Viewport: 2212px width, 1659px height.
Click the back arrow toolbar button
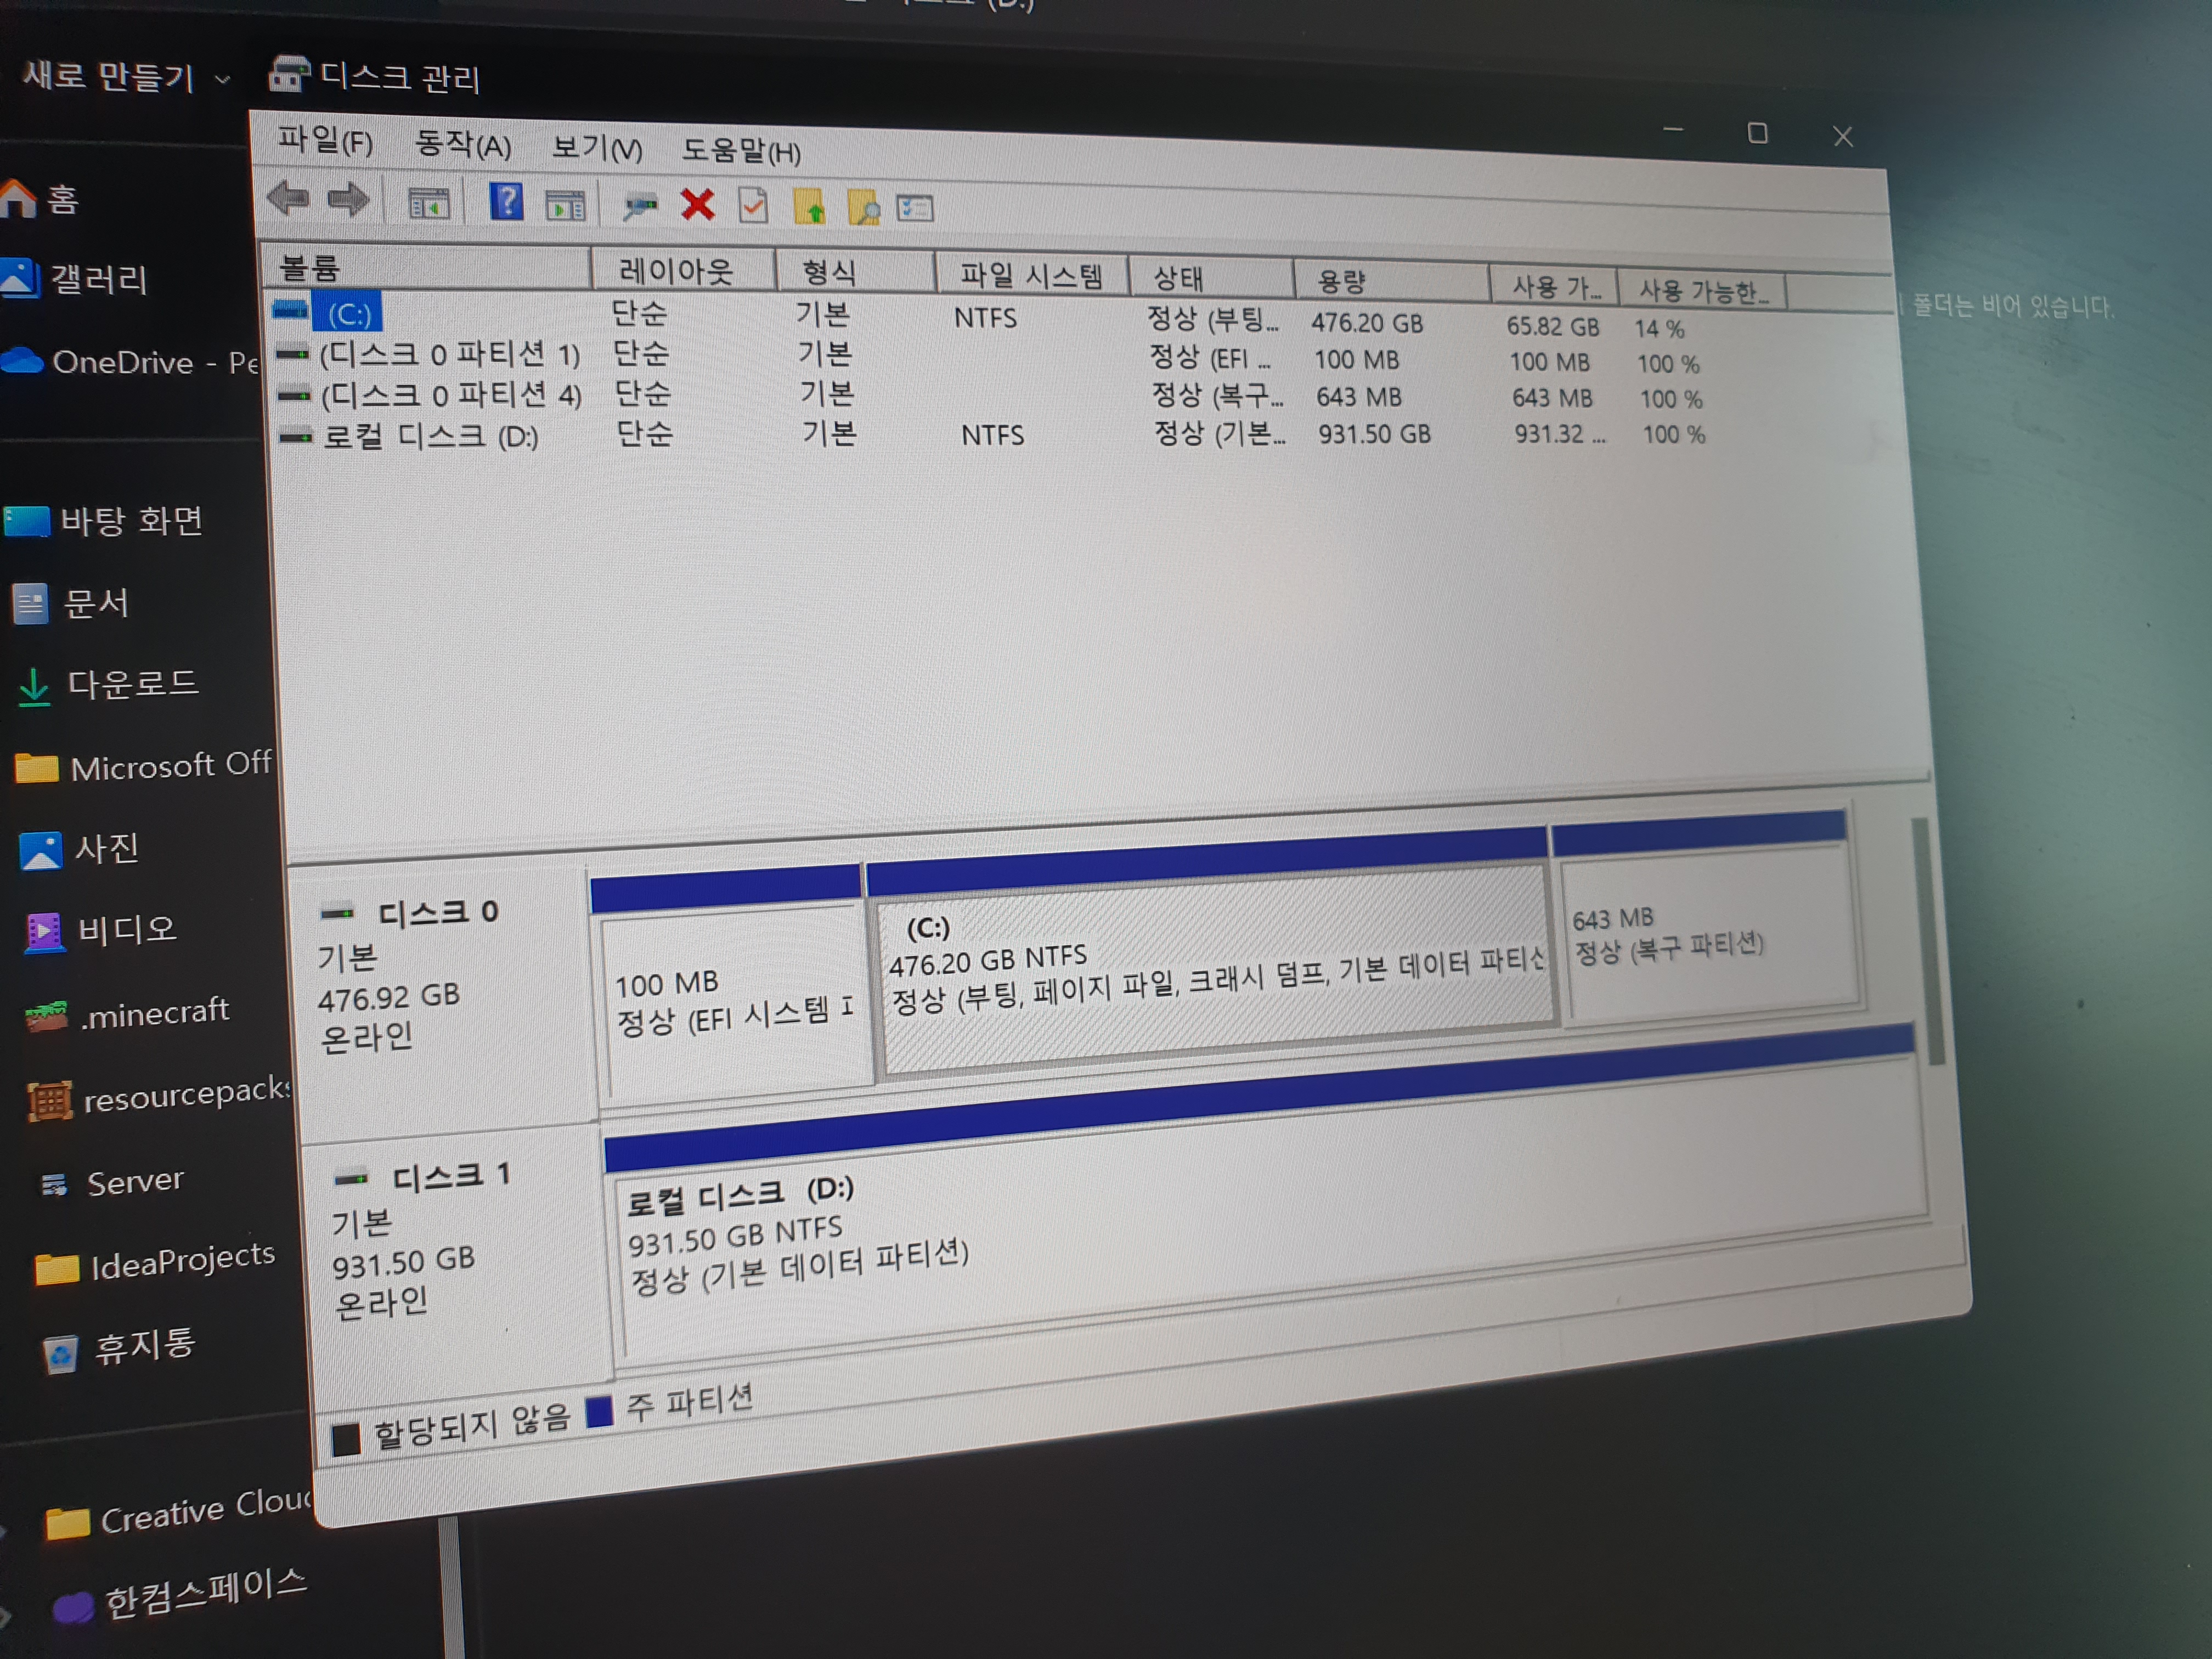click(x=289, y=198)
